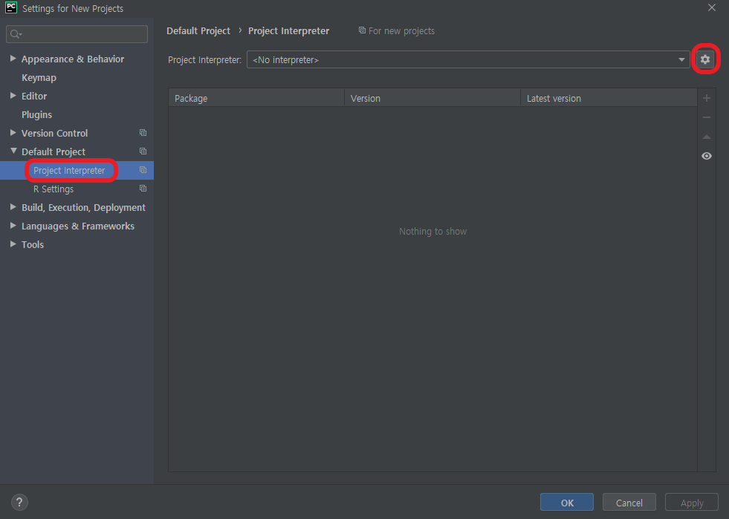The height and width of the screenshot is (519, 729).
Task: Click the remove package minus icon
Action: pos(706,117)
